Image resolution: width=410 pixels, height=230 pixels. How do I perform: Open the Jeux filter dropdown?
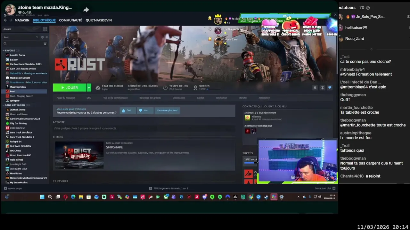[21, 37]
